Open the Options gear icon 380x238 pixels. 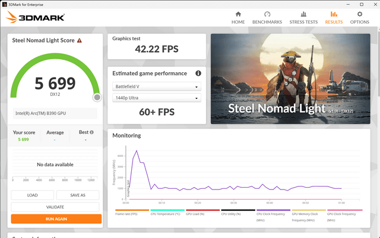[x=360, y=14]
